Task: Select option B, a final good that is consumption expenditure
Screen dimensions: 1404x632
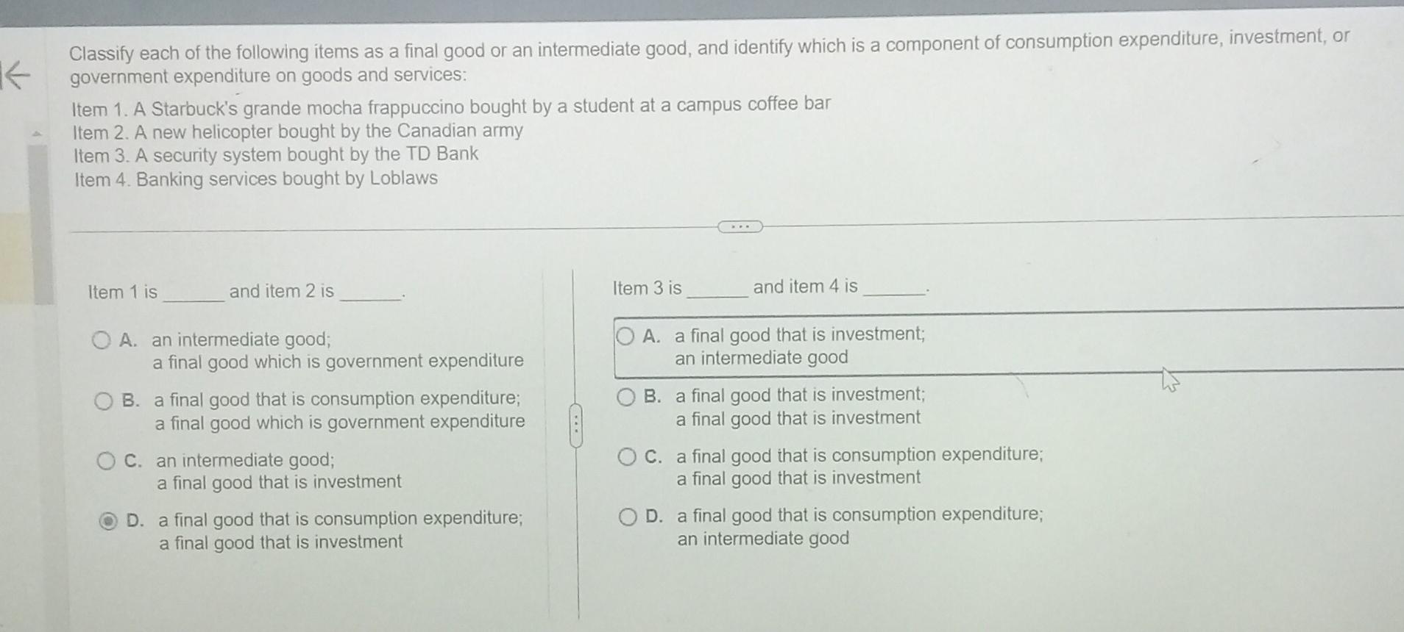Action: point(105,399)
